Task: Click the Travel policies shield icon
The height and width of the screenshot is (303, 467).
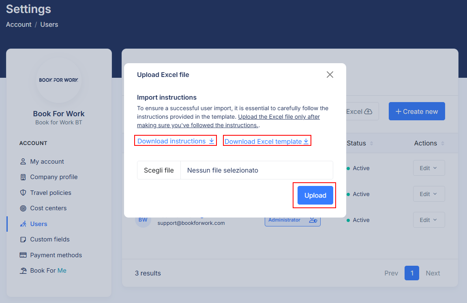Action: 23,193
